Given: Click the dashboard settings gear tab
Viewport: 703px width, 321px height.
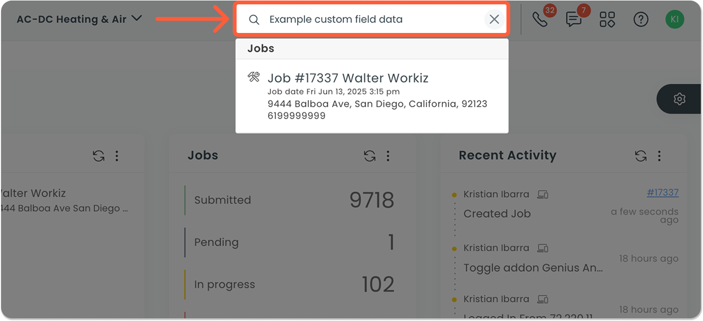Looking at the screenshot, I should click(x=680, y=99).
